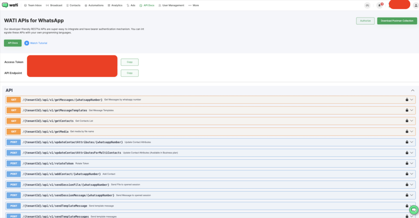Click the green API Docs button
The height and width of the screenshot is (218, 419).
click(x=13, y=43)
